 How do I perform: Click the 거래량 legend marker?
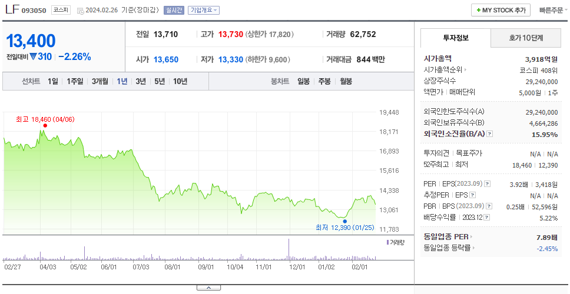[387, 242]
